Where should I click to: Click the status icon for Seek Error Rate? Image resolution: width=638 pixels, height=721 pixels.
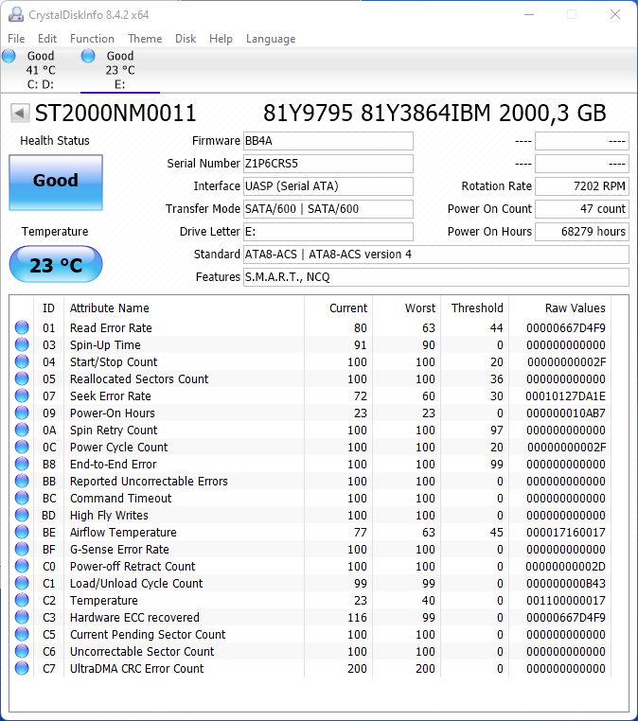[x=22, y=396]
